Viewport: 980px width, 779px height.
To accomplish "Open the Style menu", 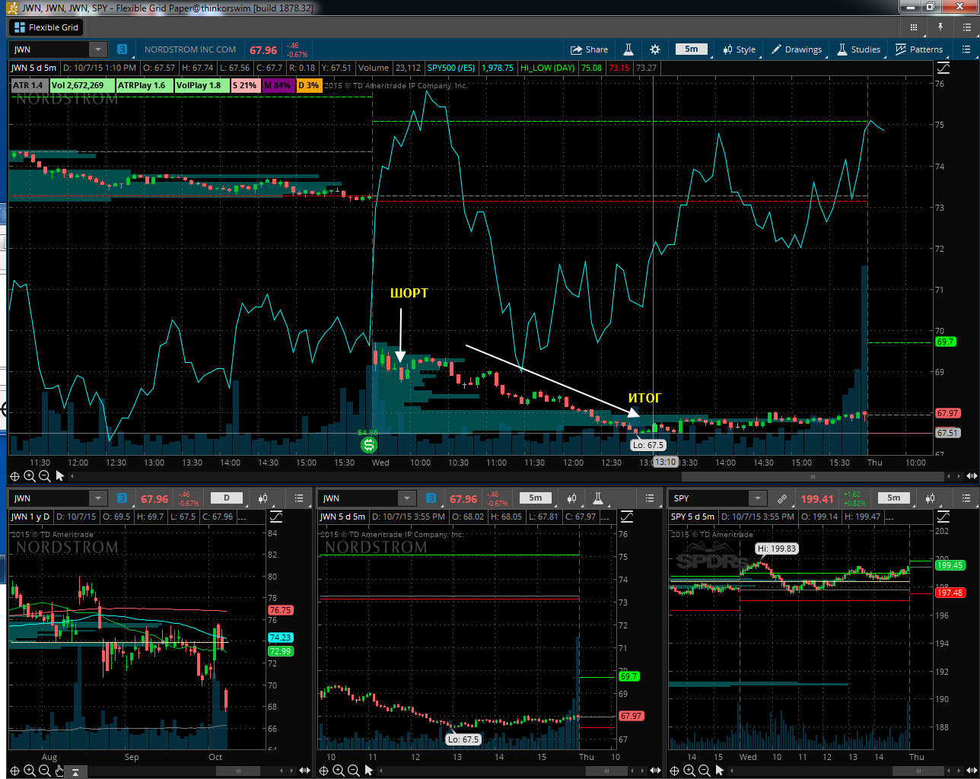I will click(740, 49).
